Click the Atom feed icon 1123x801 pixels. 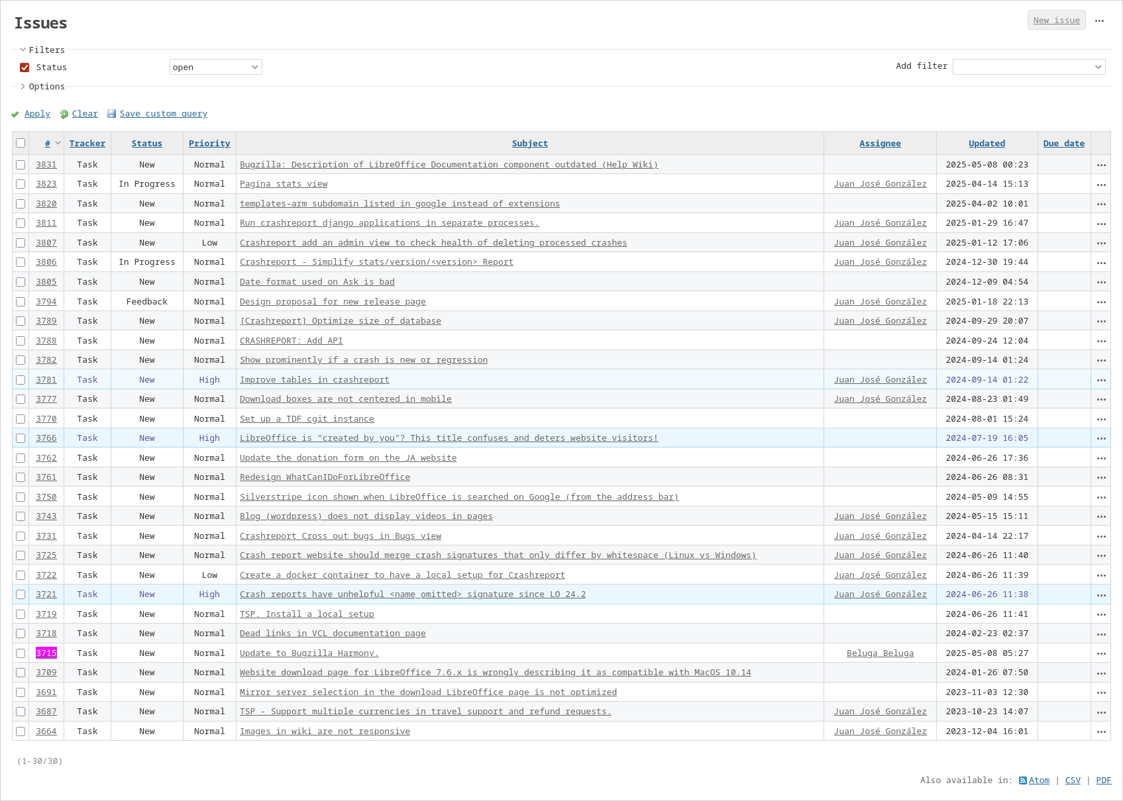tap(1023, 780)
